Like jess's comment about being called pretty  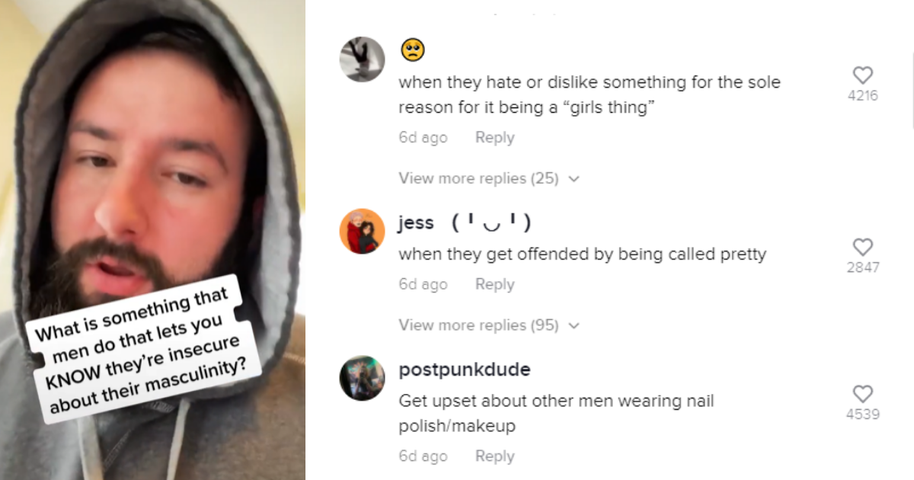(x=862, y=248)
